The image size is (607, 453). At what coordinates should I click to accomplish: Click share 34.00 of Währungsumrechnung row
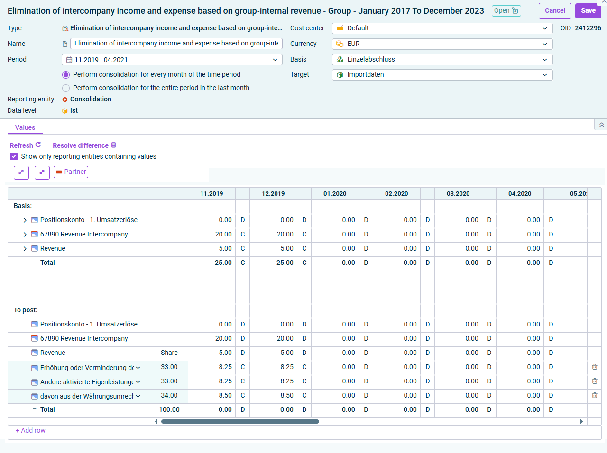click(169, 396)
